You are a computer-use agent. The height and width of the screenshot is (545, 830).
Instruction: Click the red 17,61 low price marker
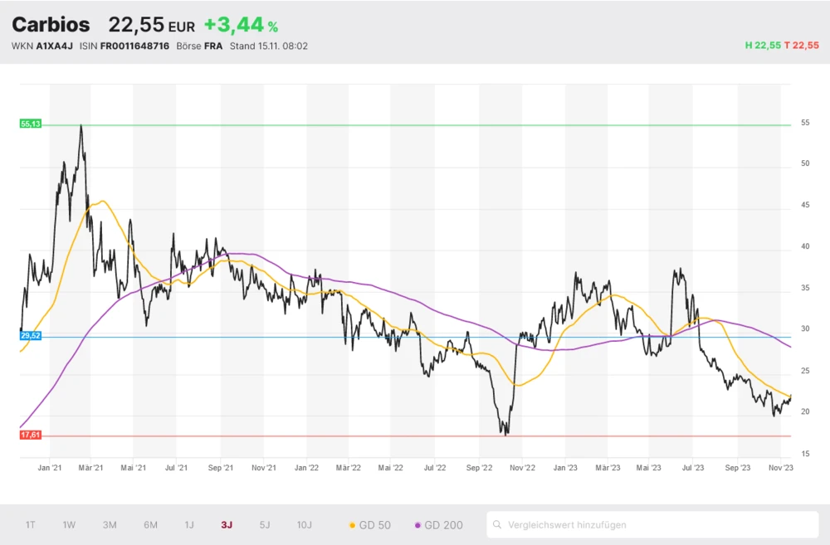click(x=31, y=435)
